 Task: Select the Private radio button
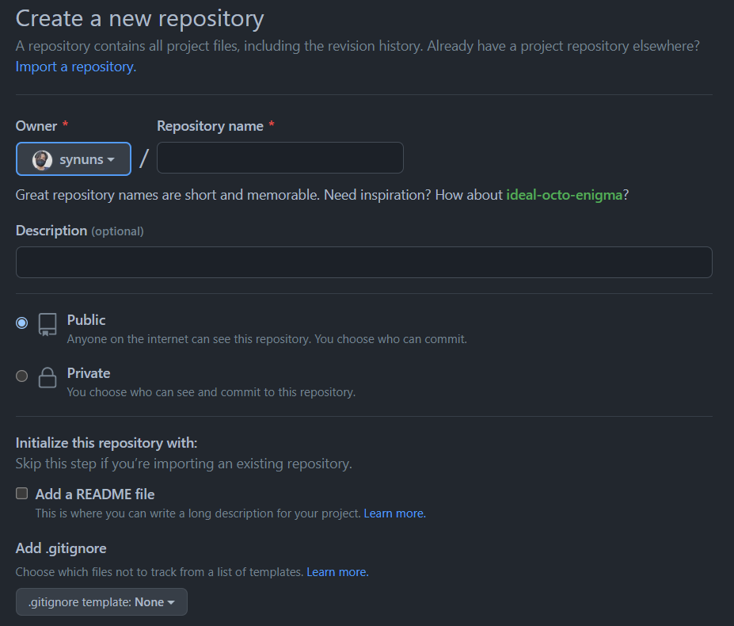pyautogui.click(x=21, y=376)
